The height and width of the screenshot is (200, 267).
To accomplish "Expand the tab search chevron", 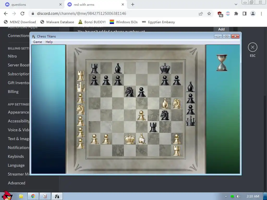I will 236,4.
